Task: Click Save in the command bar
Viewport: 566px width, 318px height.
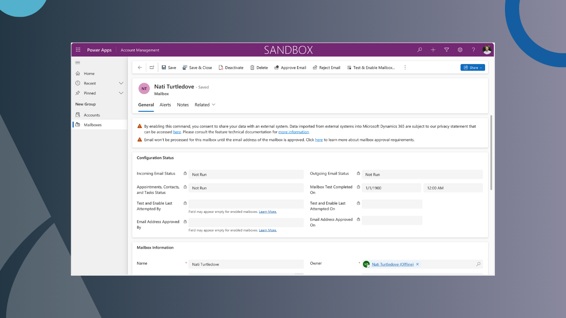Action: pyautogui.click(x=169, y=68)
